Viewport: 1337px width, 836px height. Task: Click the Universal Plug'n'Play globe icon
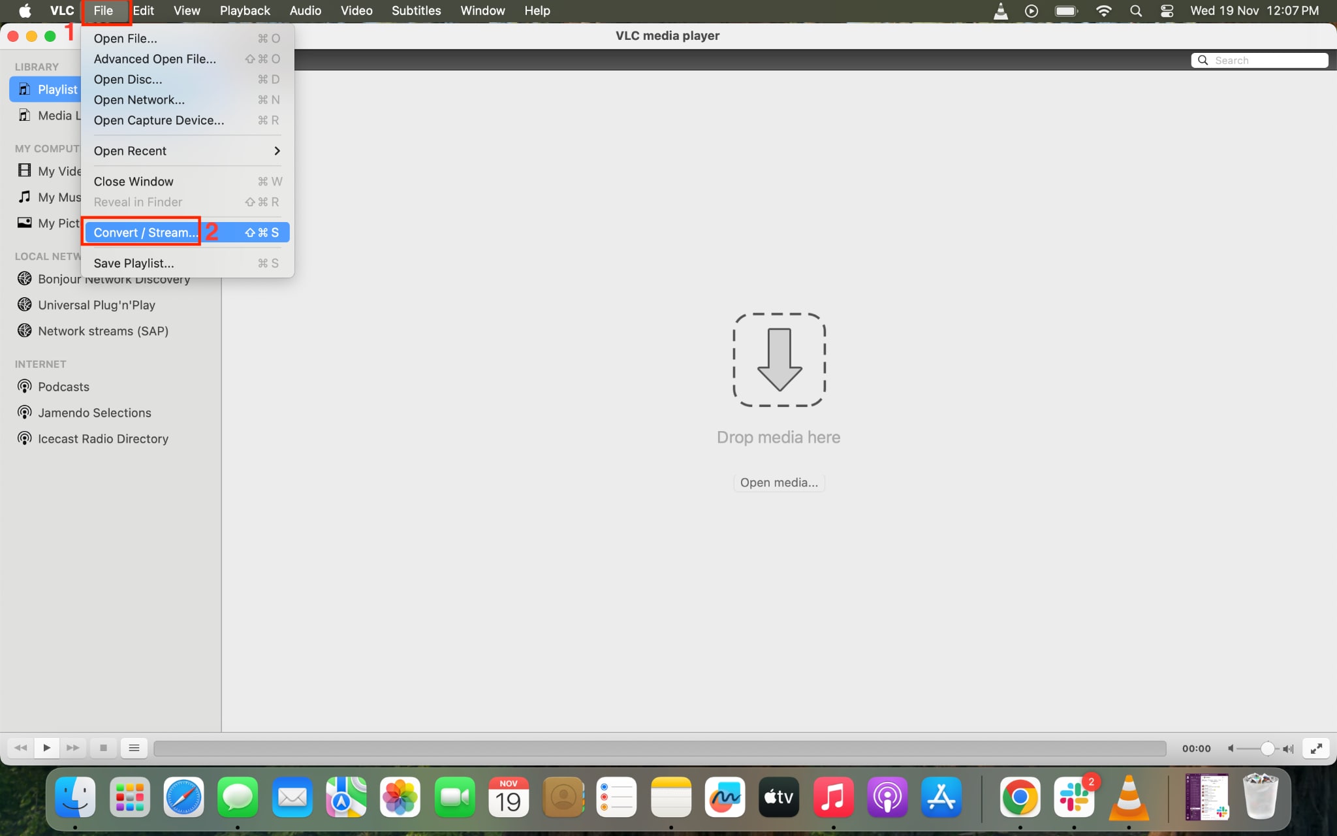pyautogui.click(x=24, y=304)
